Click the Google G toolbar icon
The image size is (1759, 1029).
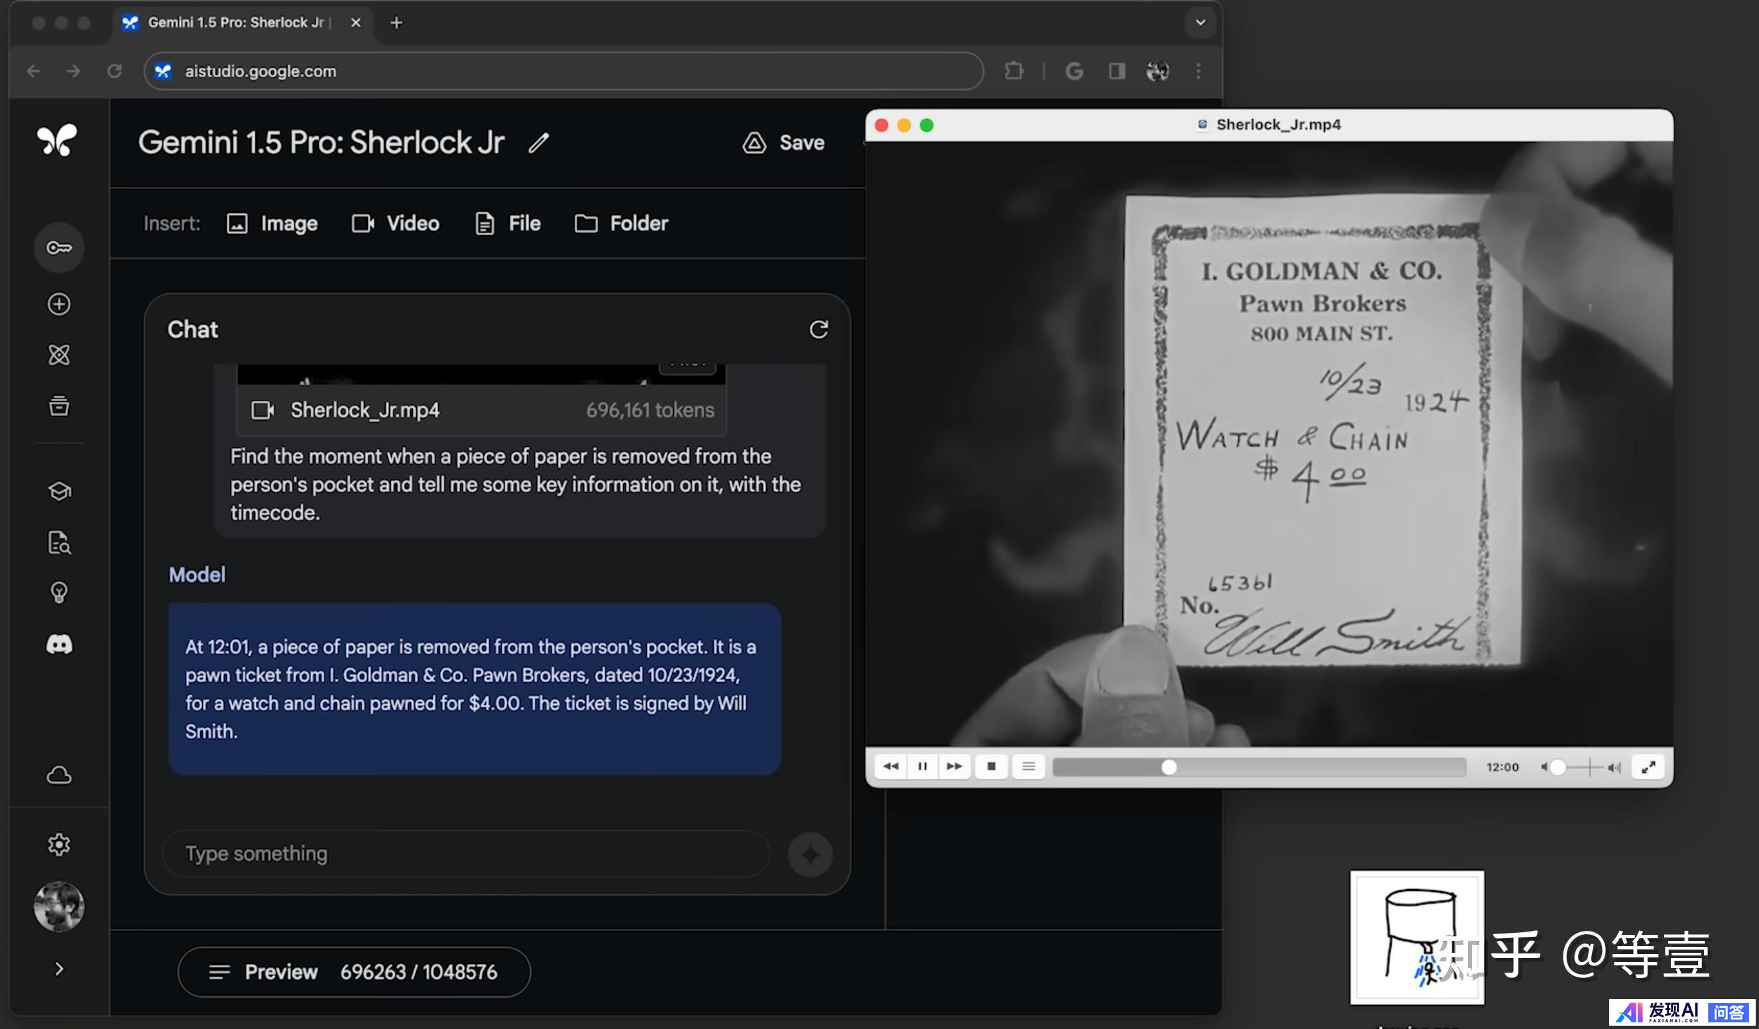pyautogui.click(x=1074, y=70)
